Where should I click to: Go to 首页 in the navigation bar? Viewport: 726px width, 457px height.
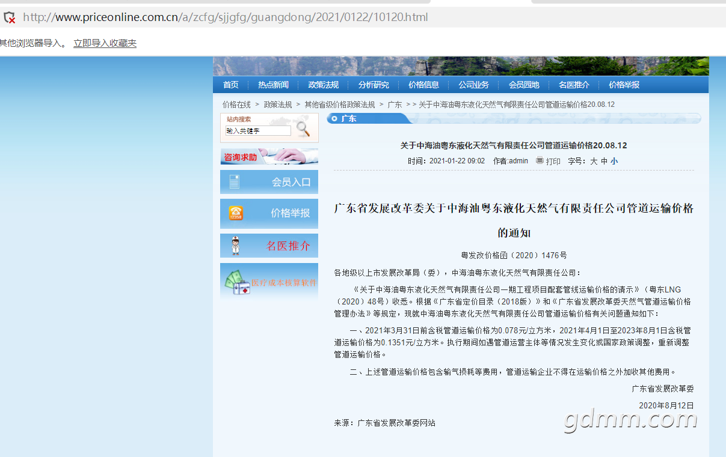[x=230, y=85]
